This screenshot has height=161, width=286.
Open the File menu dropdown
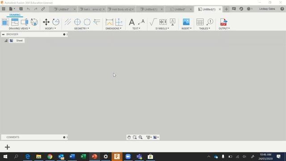coord(12,9)
